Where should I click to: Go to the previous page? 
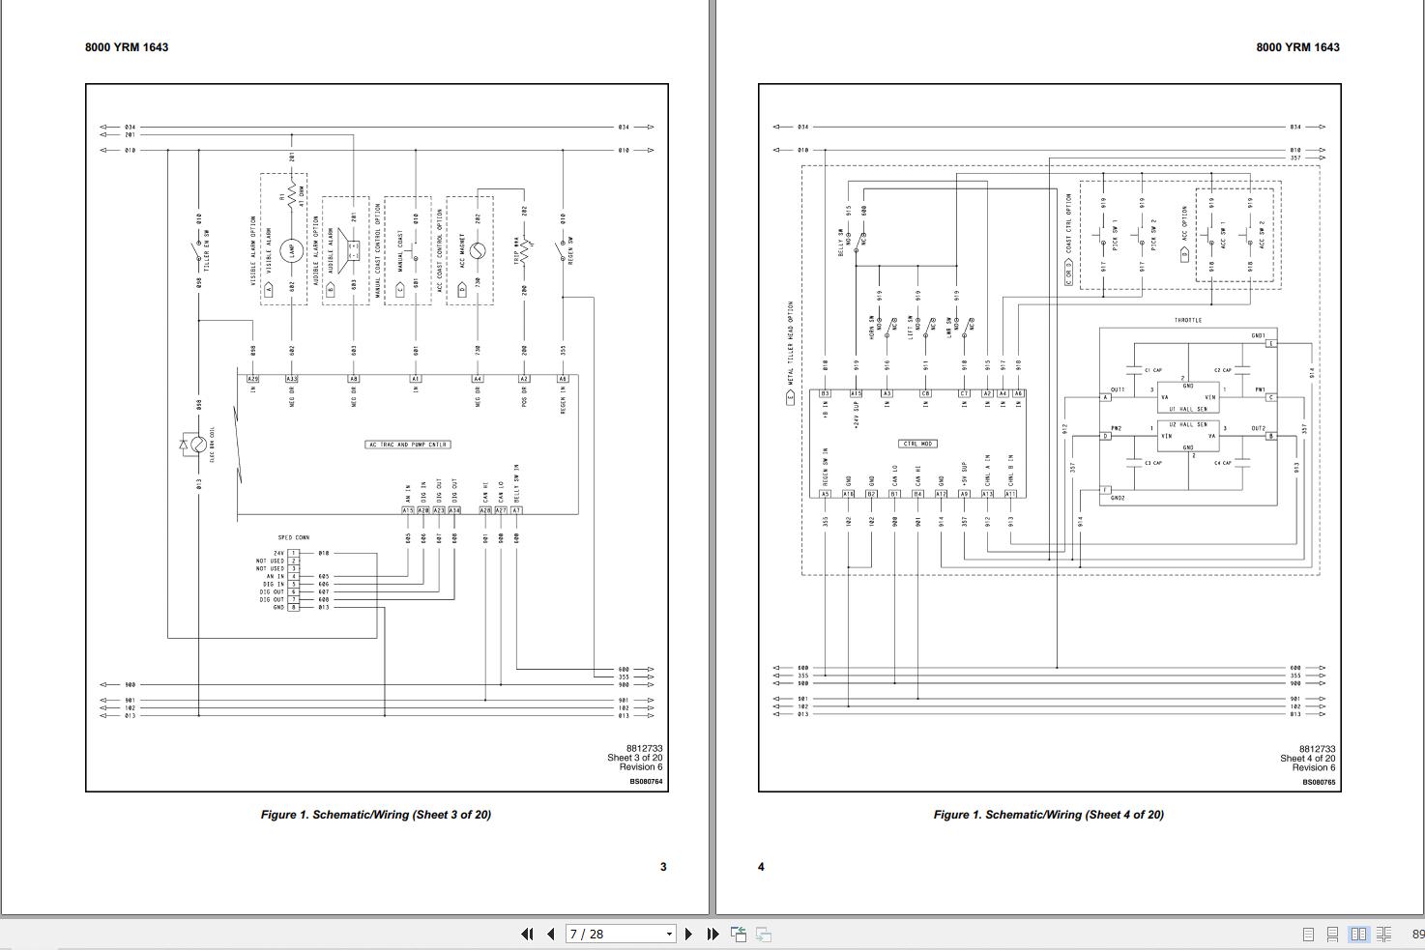[x=551, y=934]
